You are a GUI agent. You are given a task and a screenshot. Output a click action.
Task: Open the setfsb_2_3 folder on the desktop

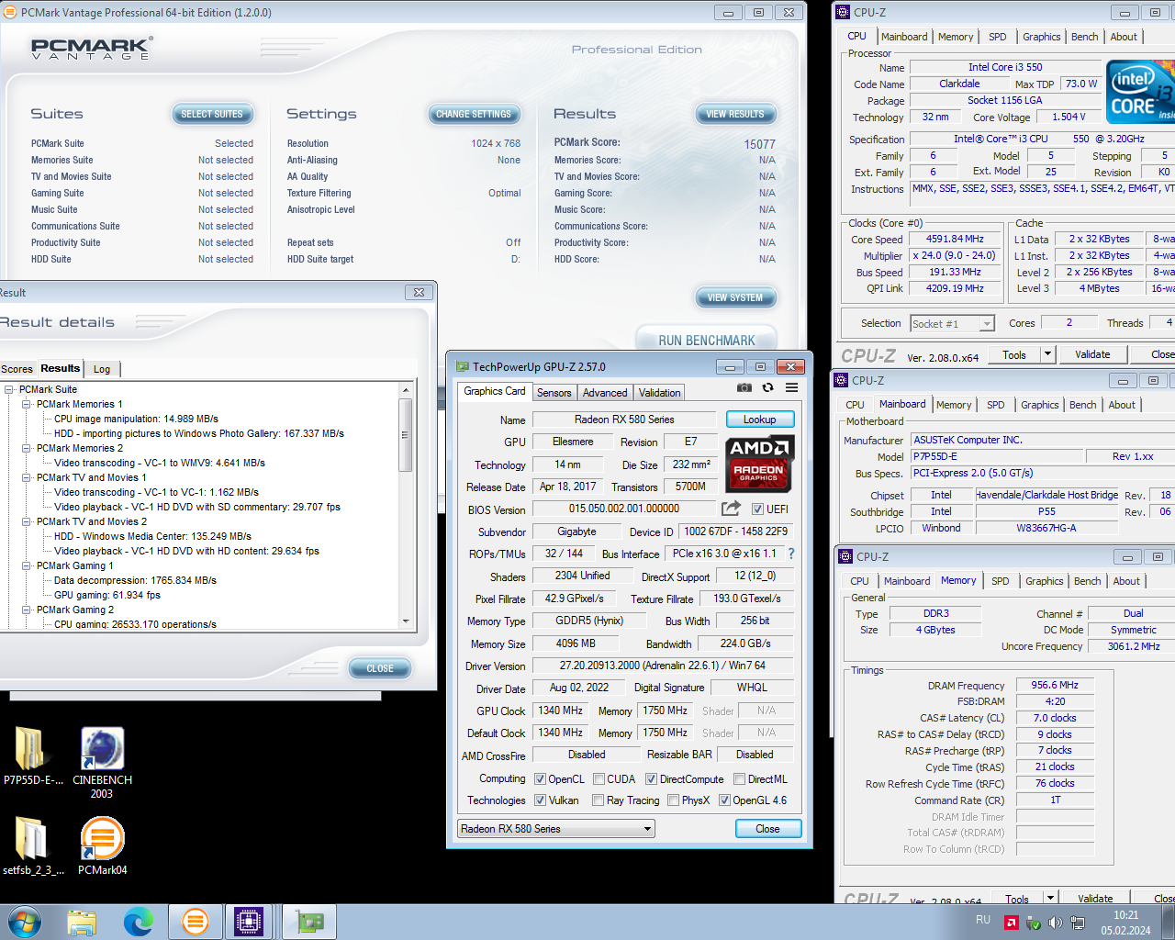(x=32, y=845)
